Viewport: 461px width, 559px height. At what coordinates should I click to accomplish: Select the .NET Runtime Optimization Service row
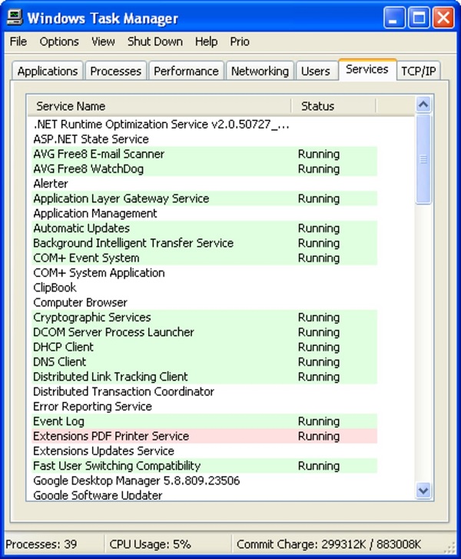click(204, 125)
